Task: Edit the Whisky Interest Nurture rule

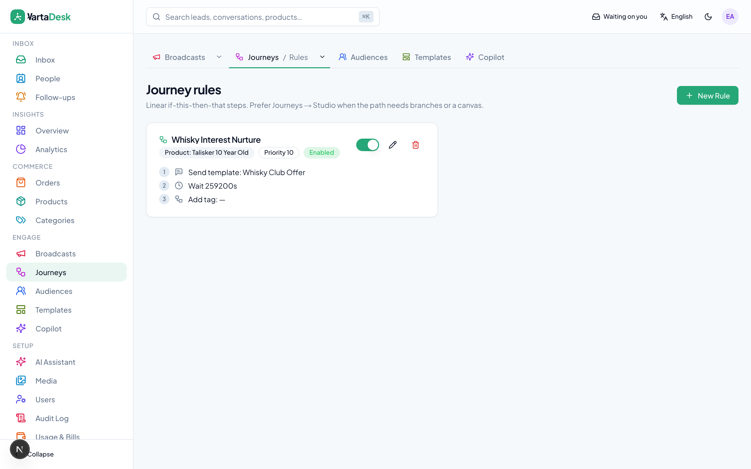Action: pos(392,145)
